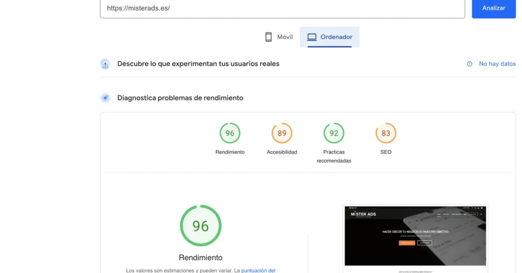Click the Prácticas recomendadas label
This screenshot has width=522, height=273.
tap(334, 156)
